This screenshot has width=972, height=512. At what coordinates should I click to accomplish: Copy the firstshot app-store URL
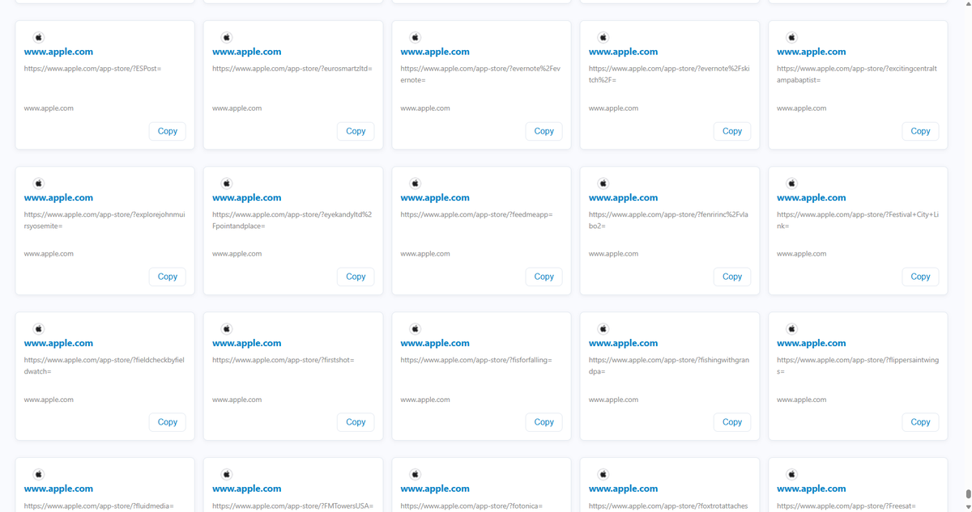pyautogui.click(x=356, y=422)
